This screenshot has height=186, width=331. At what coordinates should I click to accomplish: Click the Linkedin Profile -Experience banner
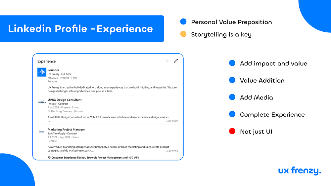[x=82, y=29]
